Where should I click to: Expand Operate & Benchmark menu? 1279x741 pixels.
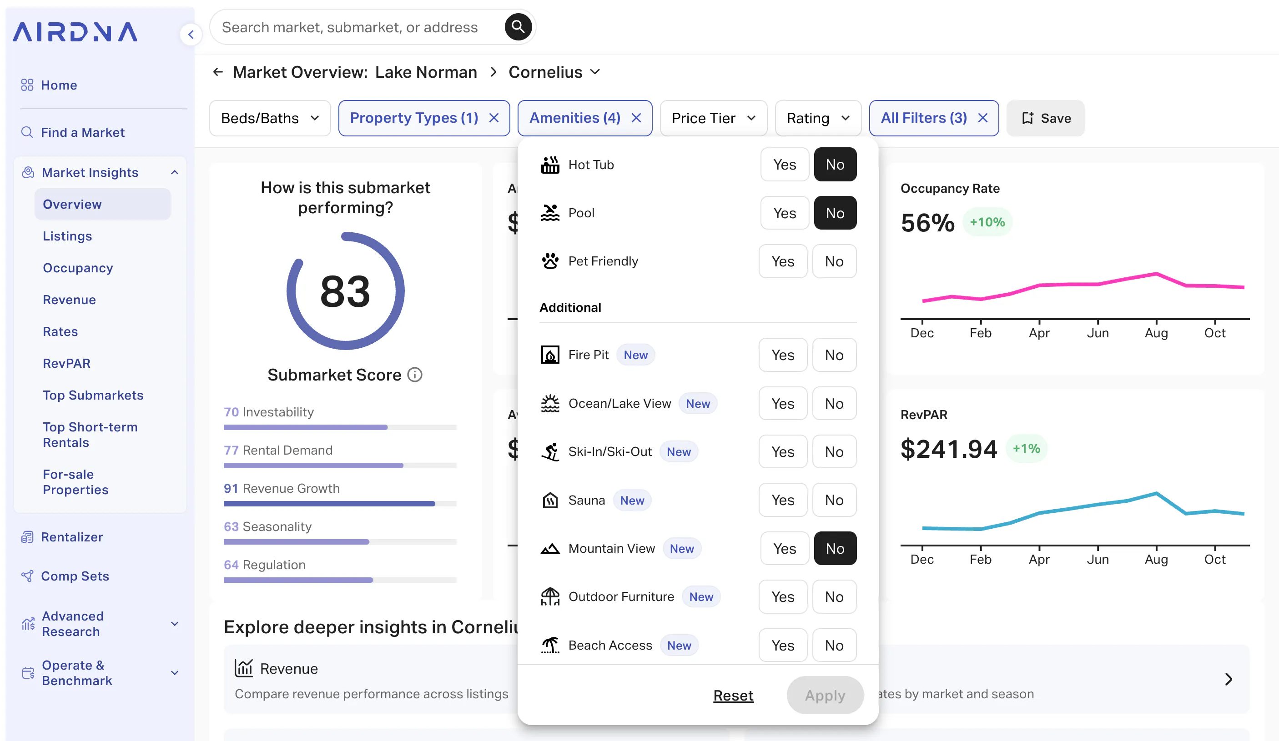[175, 673]
